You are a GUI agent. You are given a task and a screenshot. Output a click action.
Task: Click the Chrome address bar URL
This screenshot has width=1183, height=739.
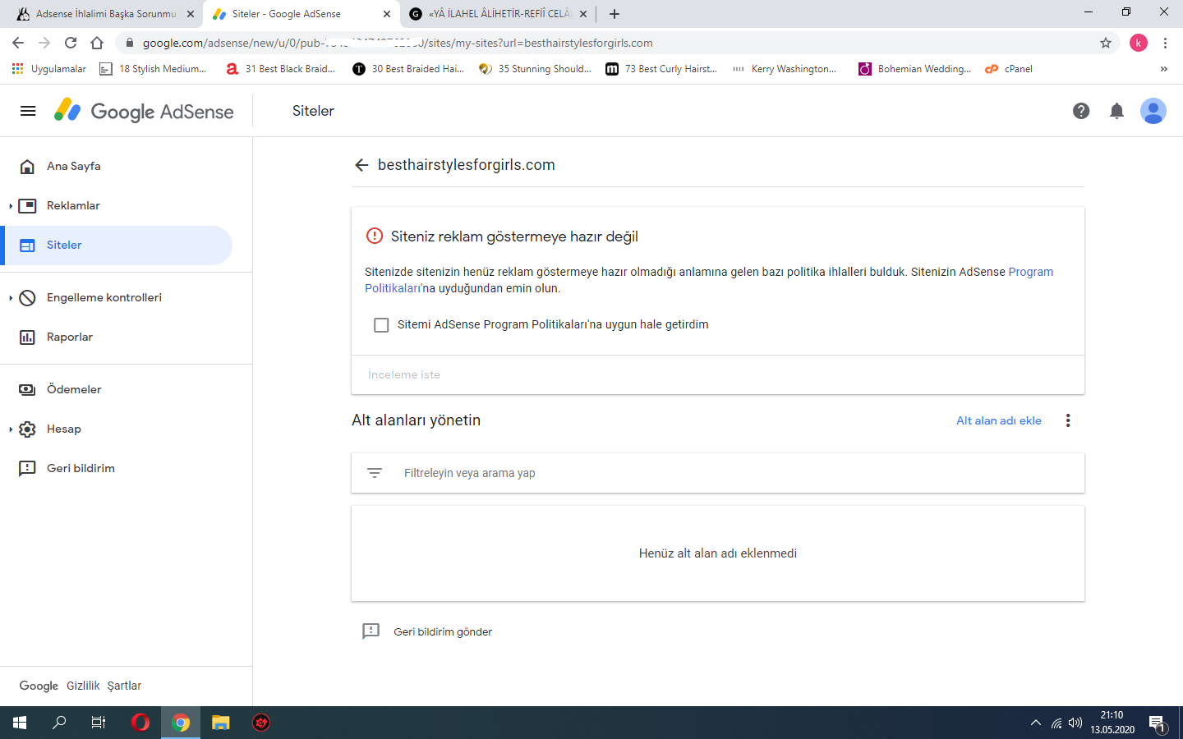point(398,43)
